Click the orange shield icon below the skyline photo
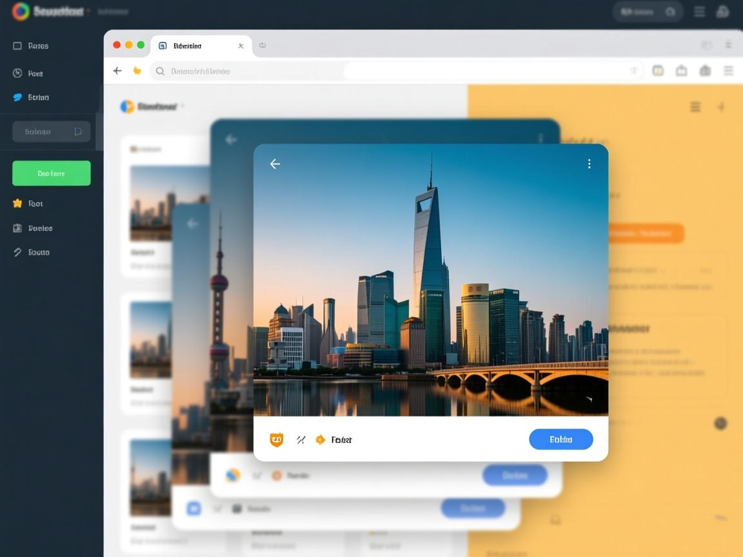This screenshot has height=557, width=743. 276,440
